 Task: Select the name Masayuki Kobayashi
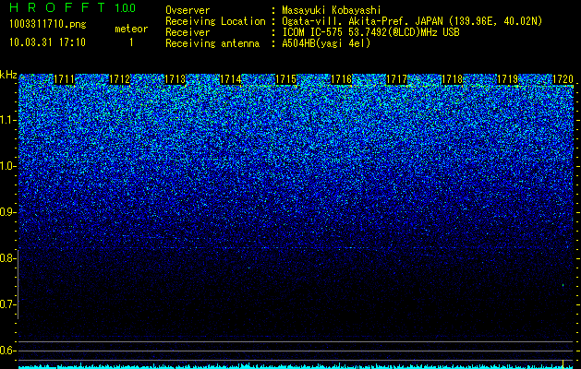(x=332, y=11)
